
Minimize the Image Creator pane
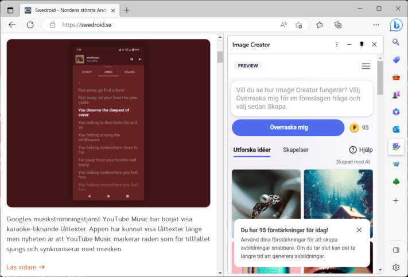point(349,45)
